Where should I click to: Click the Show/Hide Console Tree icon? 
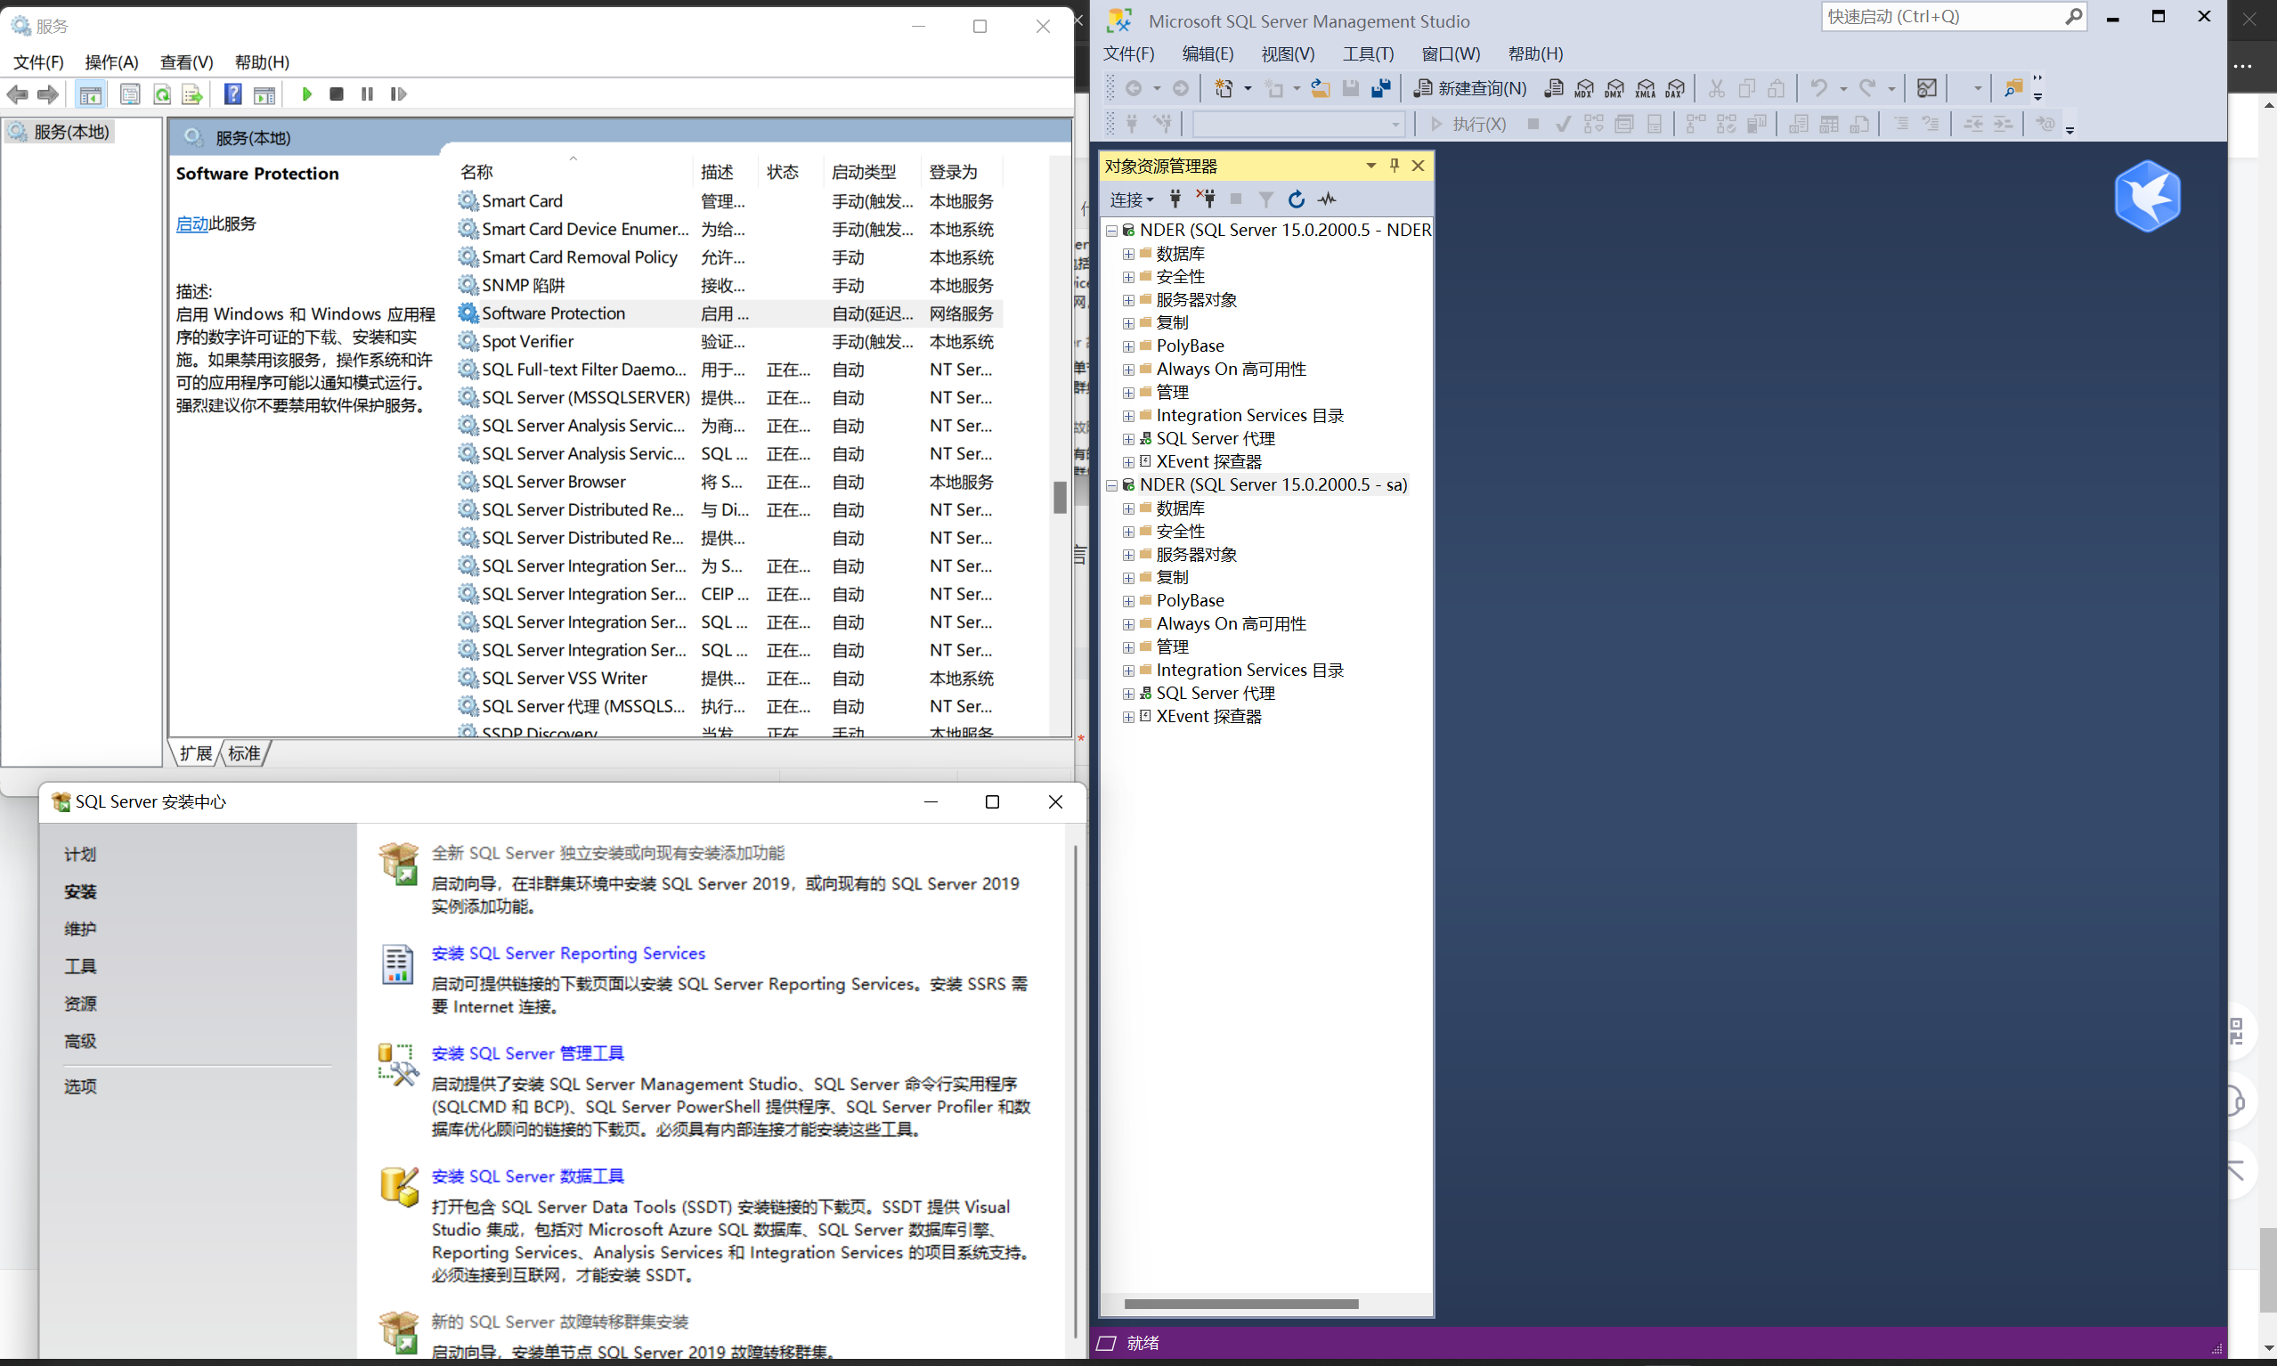[x=91, y=94]
